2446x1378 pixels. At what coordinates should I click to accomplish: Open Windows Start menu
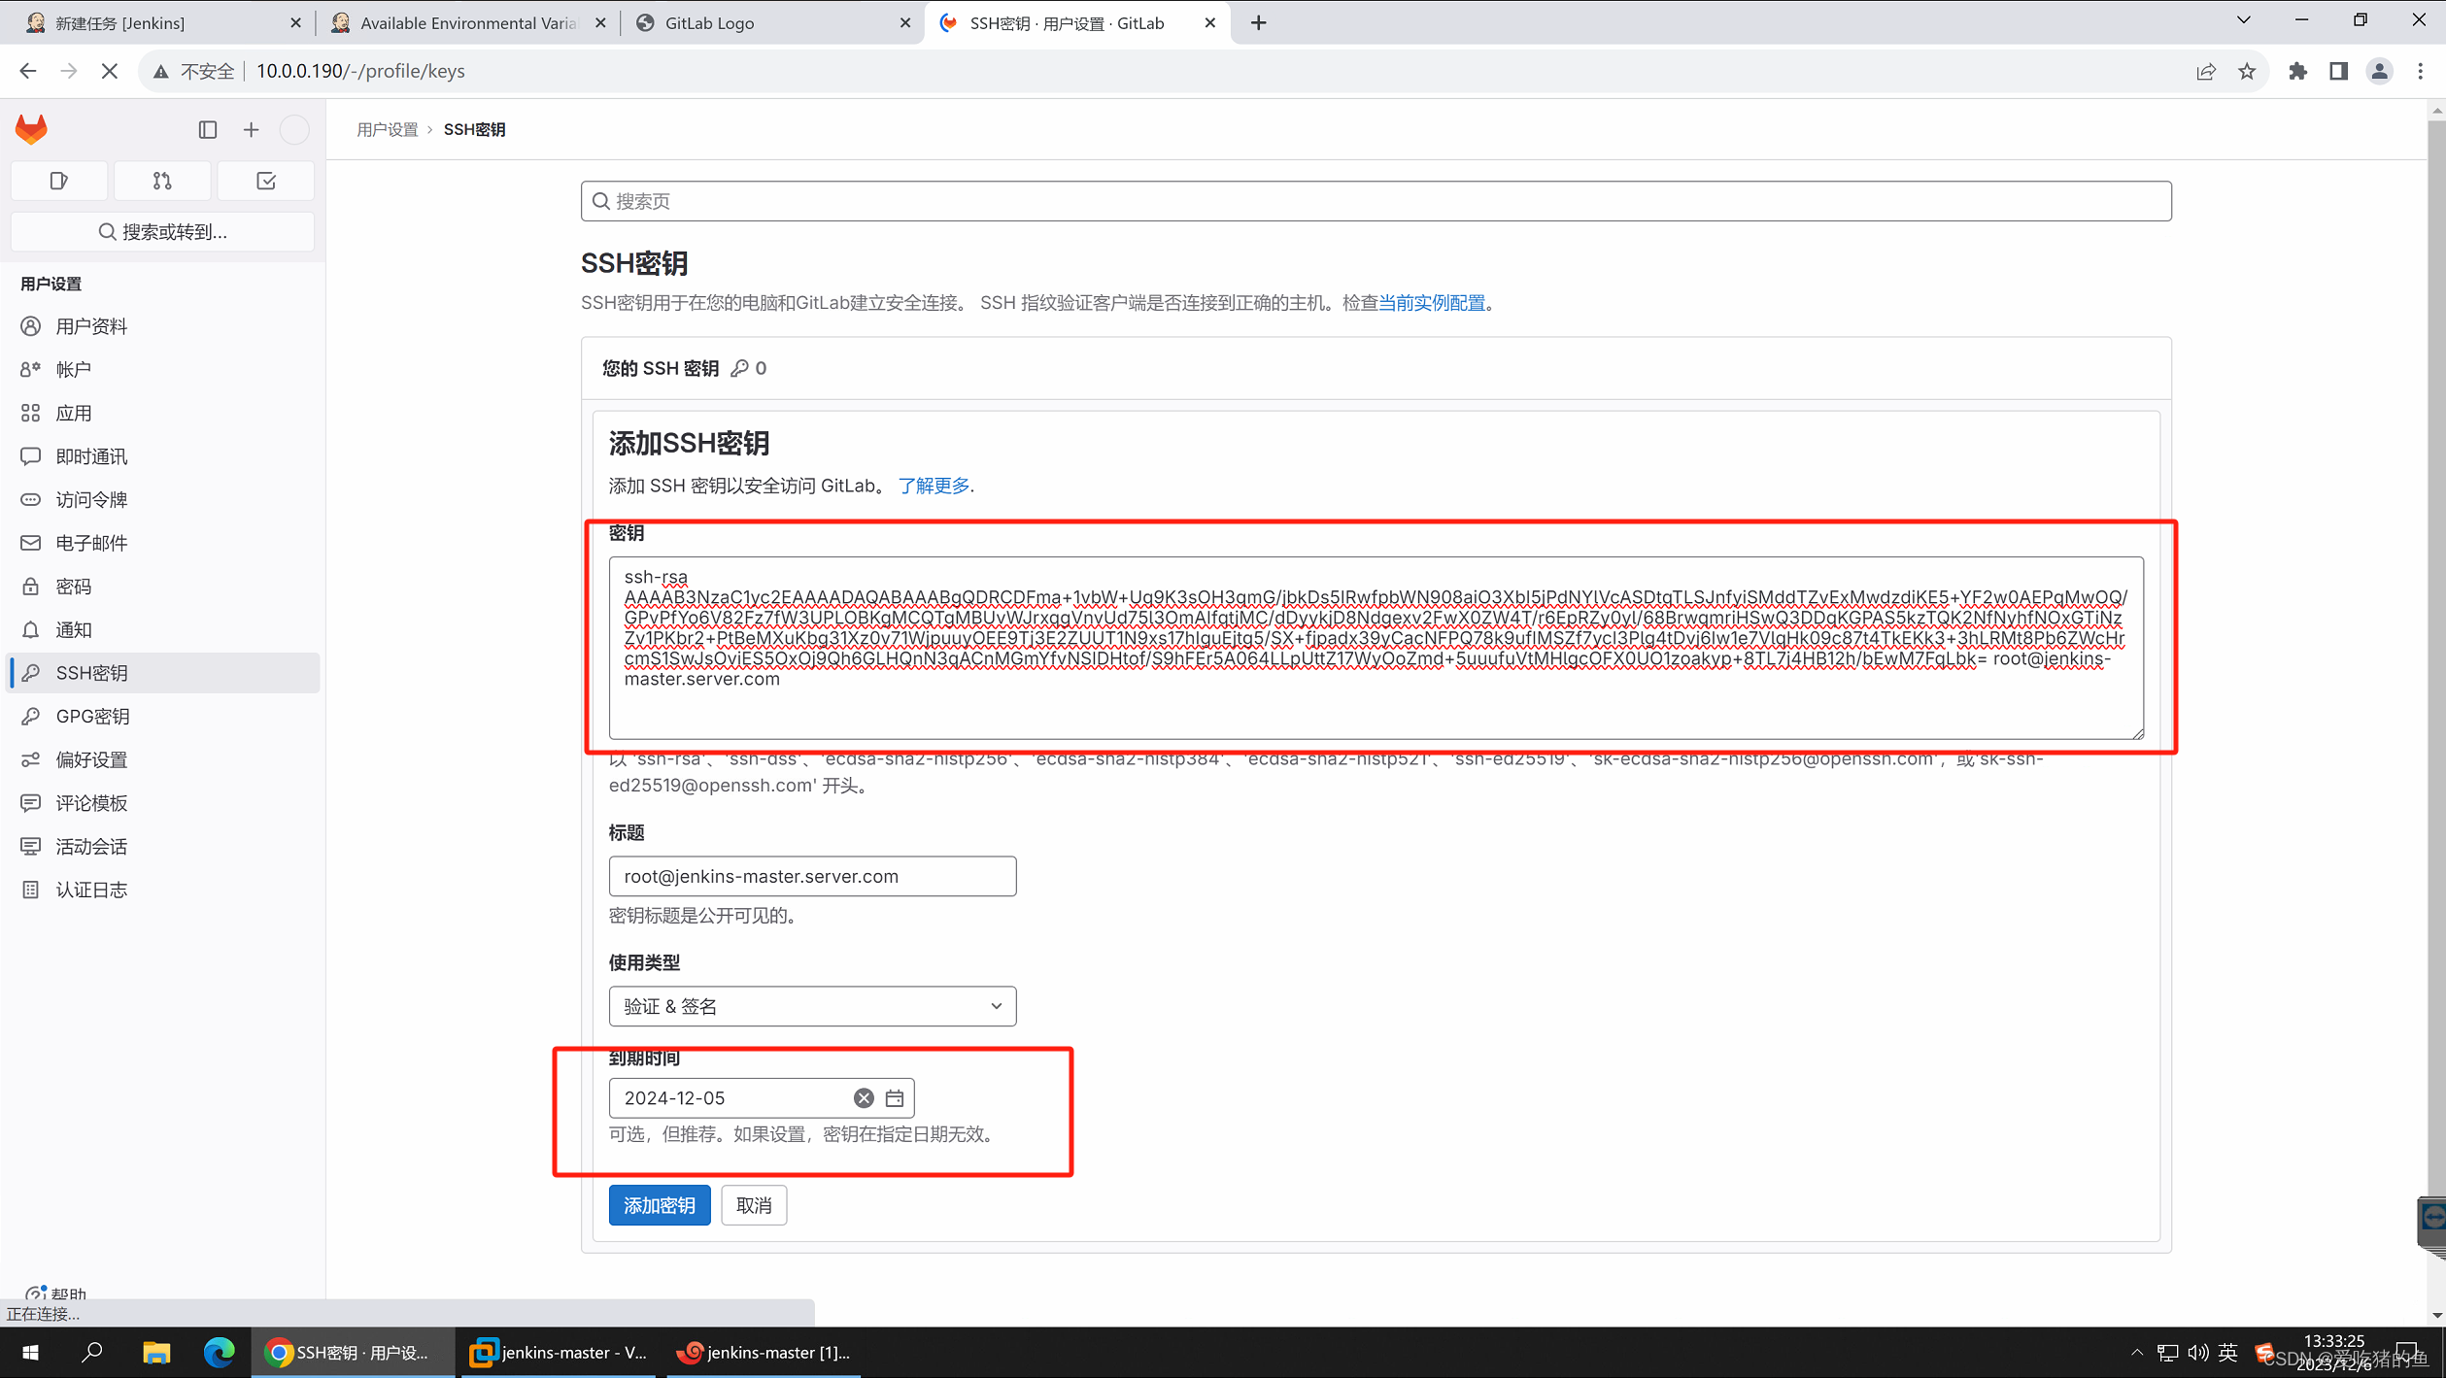coord(30,1352)
